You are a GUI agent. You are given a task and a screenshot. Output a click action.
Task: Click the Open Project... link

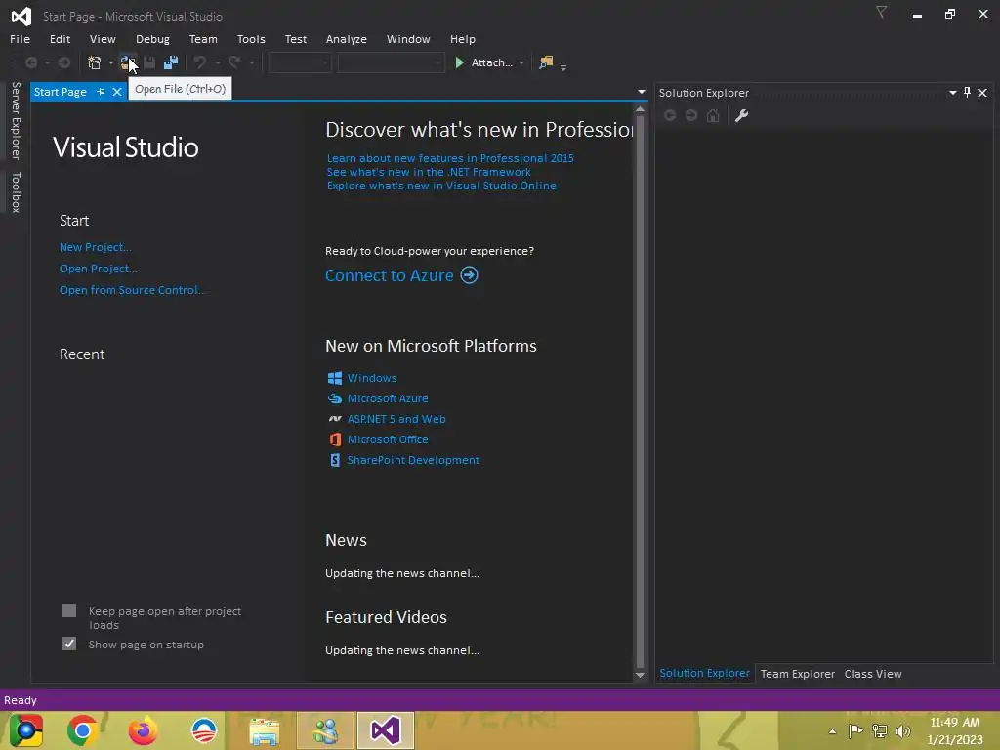point(99,269)
